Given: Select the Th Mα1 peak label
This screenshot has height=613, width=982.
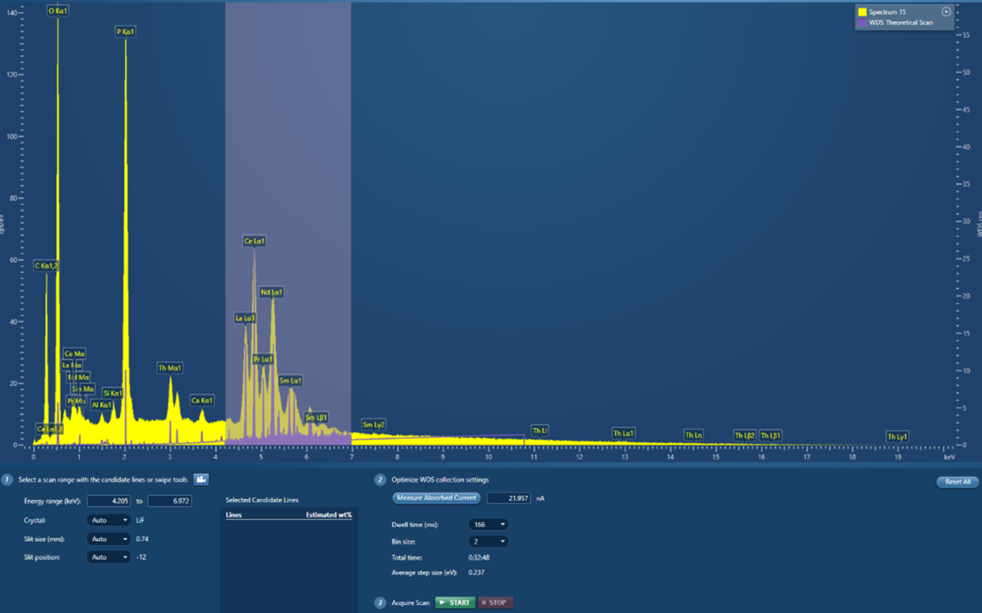Looking at the screenshot, I should 170,368.
